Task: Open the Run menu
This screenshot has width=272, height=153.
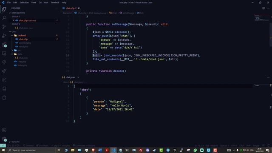Action: click(46, 3)
